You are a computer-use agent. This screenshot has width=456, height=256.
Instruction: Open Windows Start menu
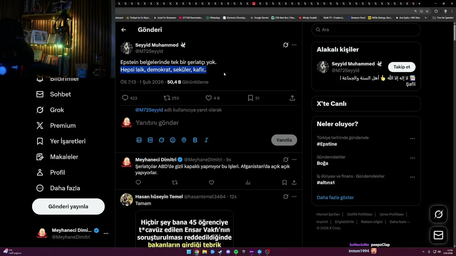[189, 252]
